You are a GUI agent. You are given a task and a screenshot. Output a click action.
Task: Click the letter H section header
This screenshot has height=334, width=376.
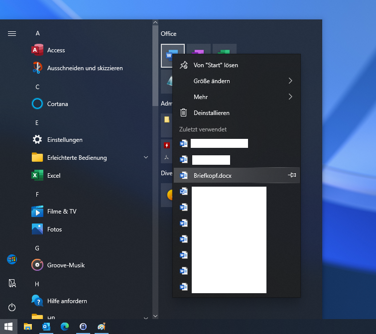point(37,284)
